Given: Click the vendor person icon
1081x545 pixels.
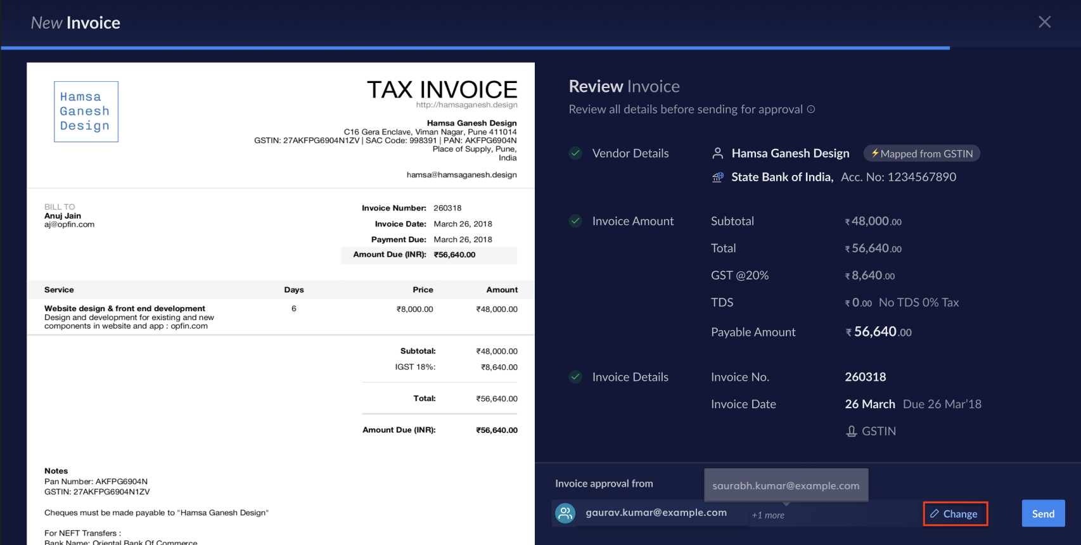Looking at the screenshot, I should (x=717, y=153).
